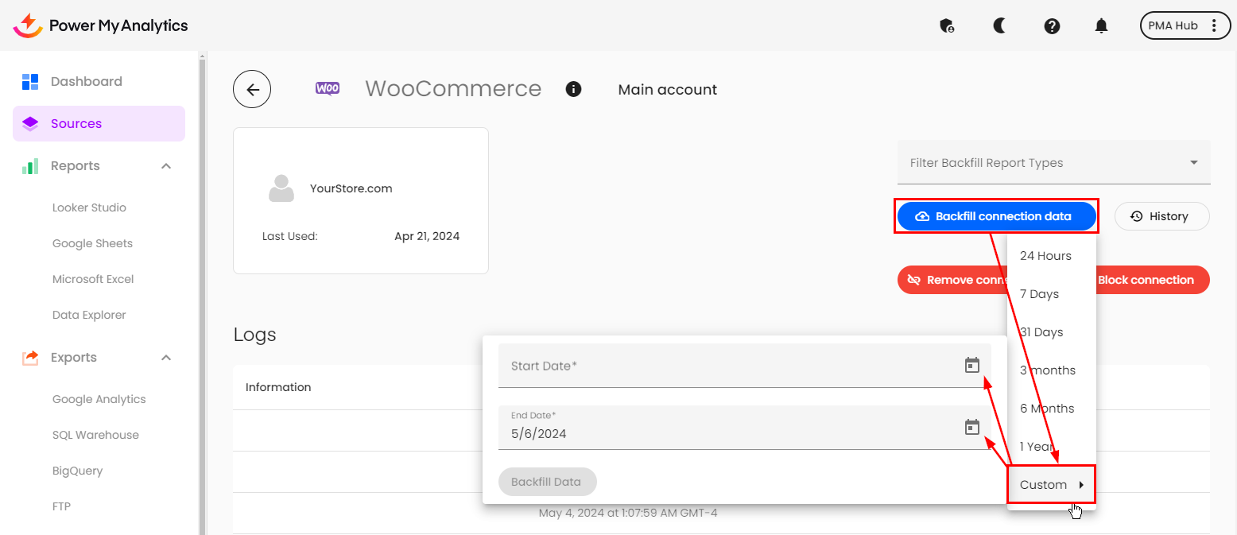Expand Filter Backfill Report Types dropdown
Image resolution: width=1237 pixels, height=535 pixels.
1053,163
